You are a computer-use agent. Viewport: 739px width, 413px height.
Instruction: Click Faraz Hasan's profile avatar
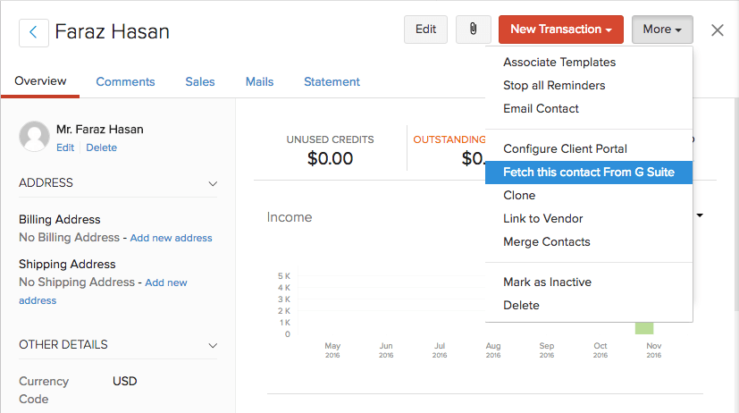34,136
